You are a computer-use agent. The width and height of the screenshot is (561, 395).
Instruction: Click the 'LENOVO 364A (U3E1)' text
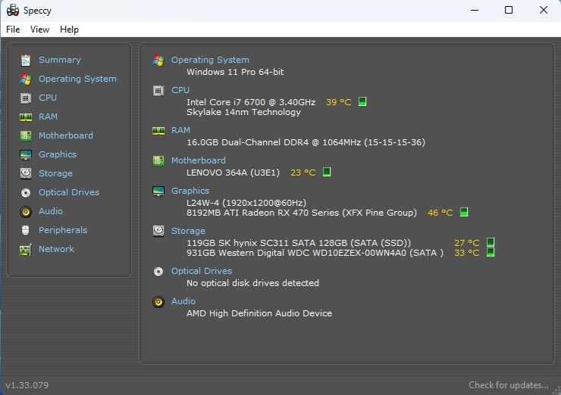tap(233, 173)
